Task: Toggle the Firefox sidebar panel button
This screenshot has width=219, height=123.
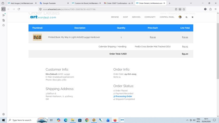Action: [4, 9]
